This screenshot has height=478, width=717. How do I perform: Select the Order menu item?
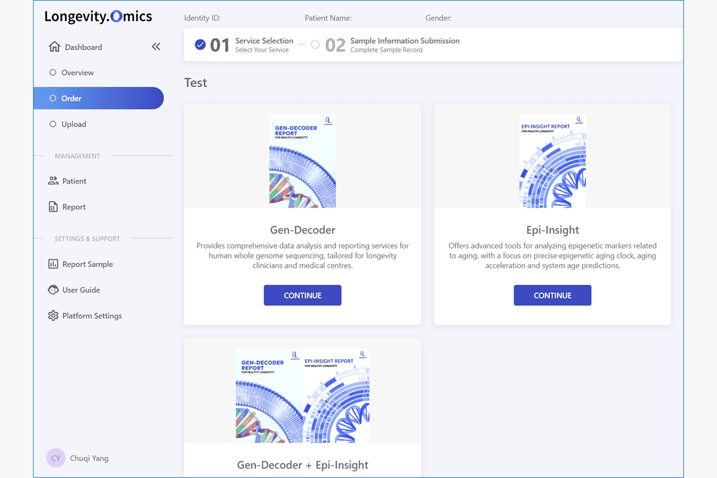(x=98, y=98)
